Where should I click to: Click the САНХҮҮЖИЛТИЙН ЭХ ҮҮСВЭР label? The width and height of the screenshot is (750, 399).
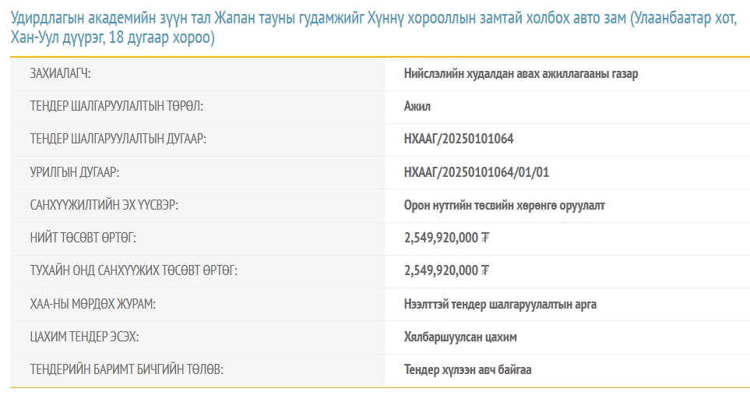[110, 206]
